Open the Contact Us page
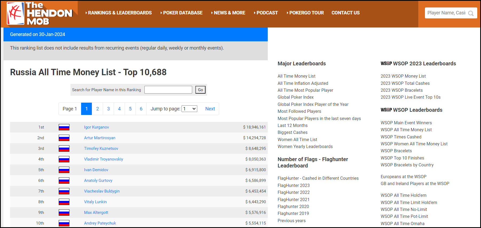Screen dimensions: 481x228 (345, 13)
